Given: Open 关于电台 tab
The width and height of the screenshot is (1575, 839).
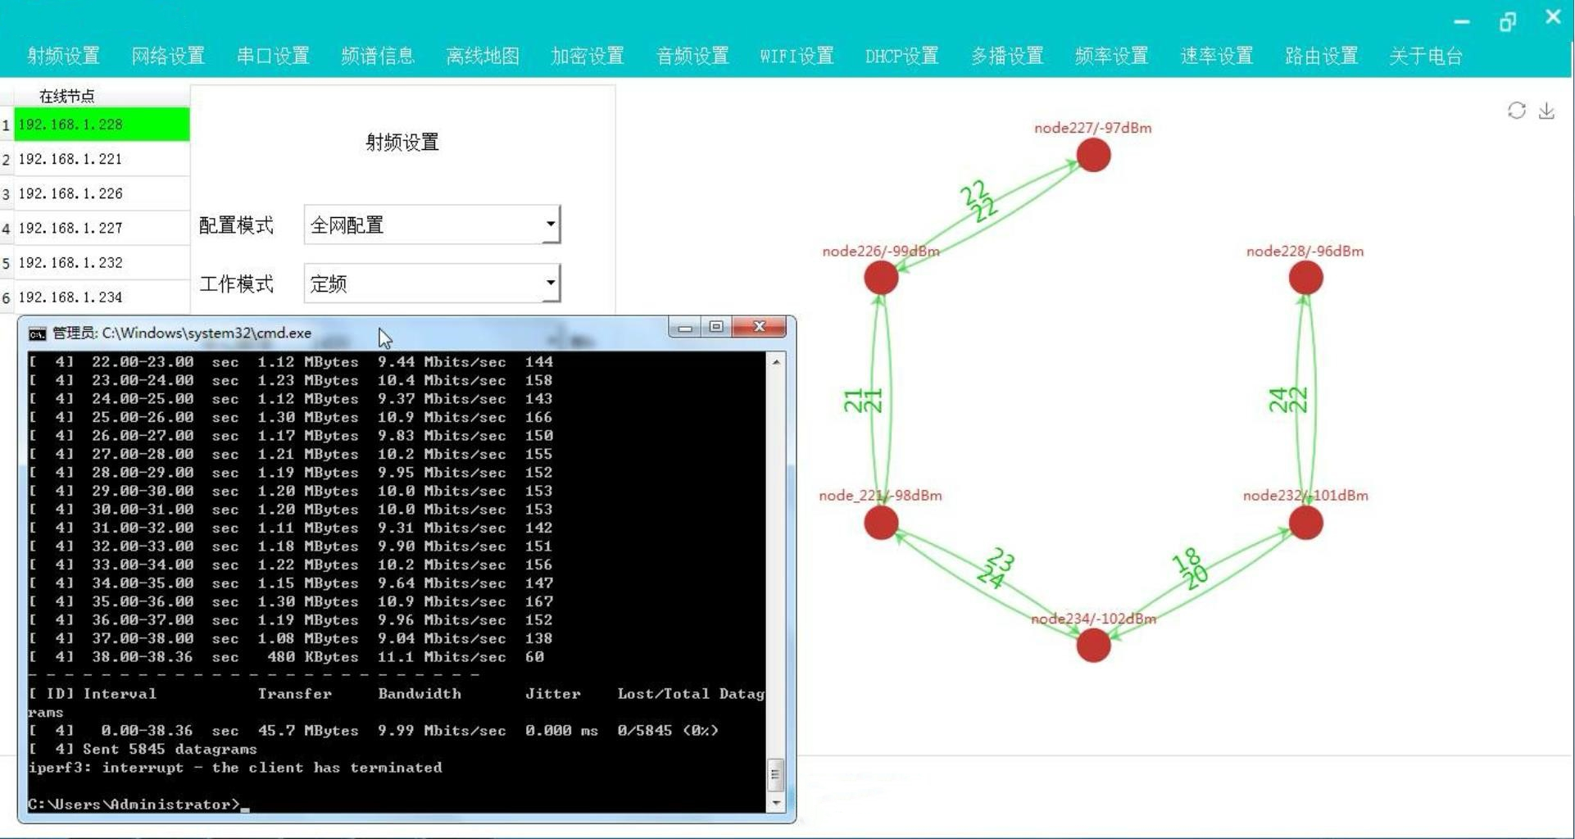Looking at the screenshot, I should click(x=1426, y=56).
